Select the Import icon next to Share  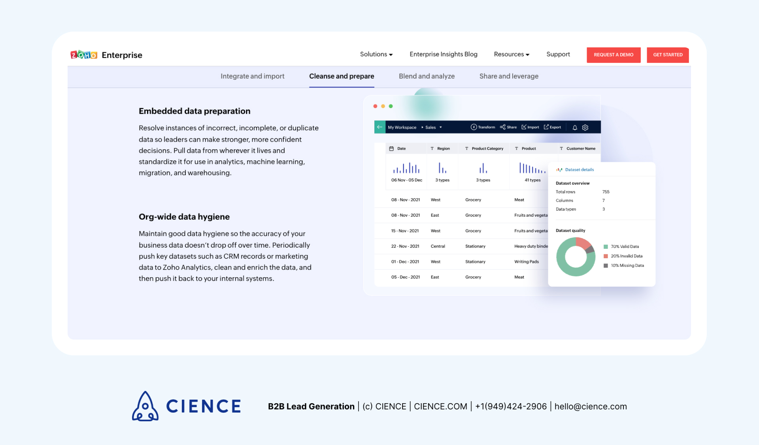pyautogui.click(x=524, y=127)
